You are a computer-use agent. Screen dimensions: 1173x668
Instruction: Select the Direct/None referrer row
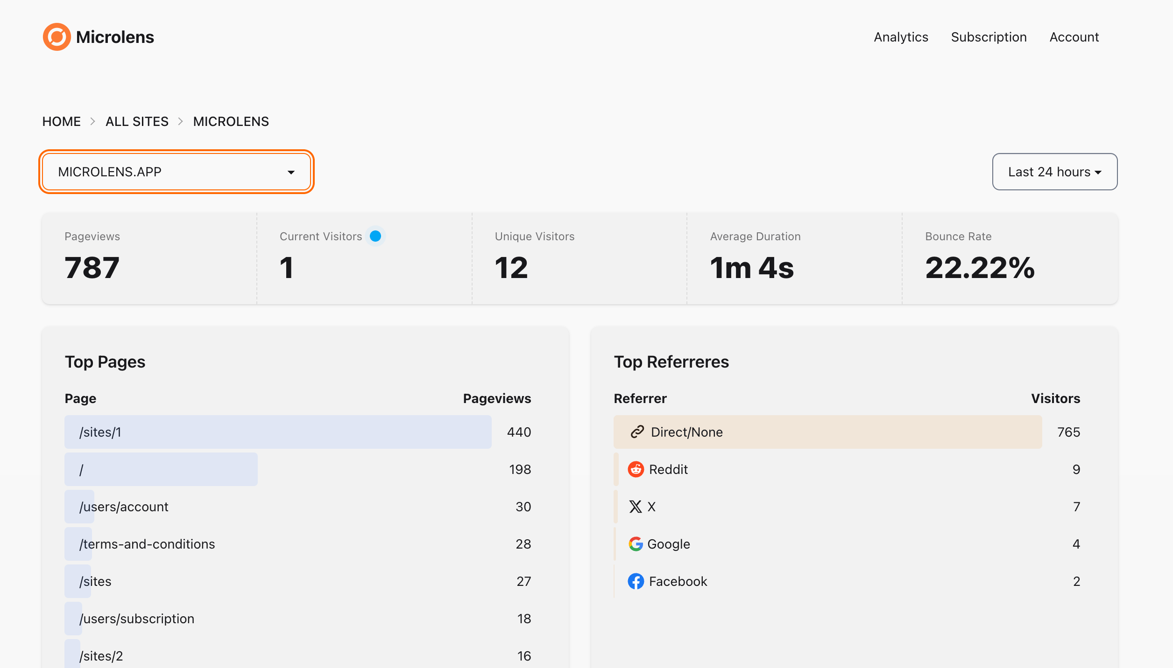[827, 432]
